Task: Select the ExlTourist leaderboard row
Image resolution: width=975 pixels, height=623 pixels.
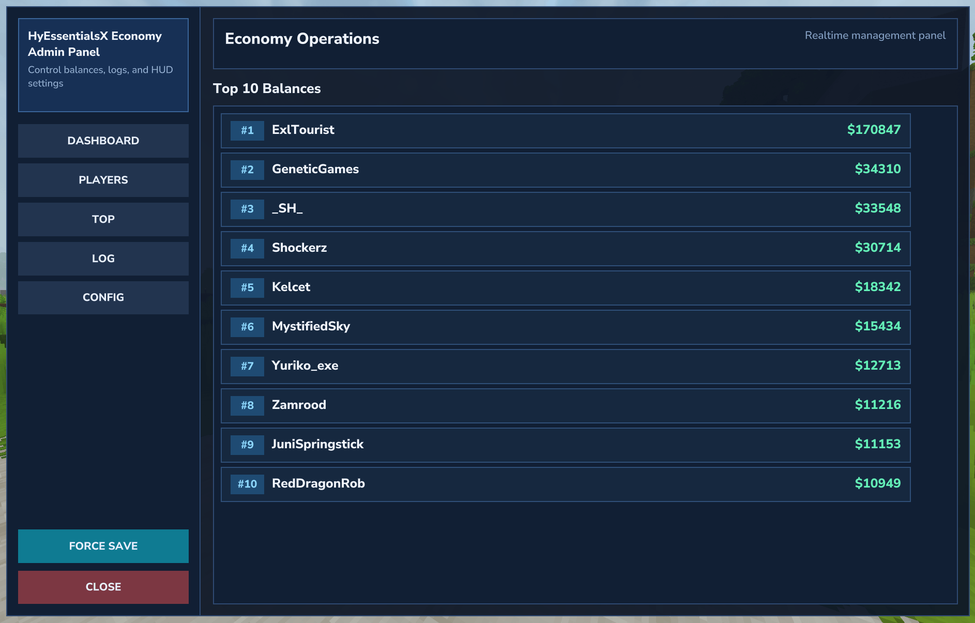Action: click(x=565, y=130)
